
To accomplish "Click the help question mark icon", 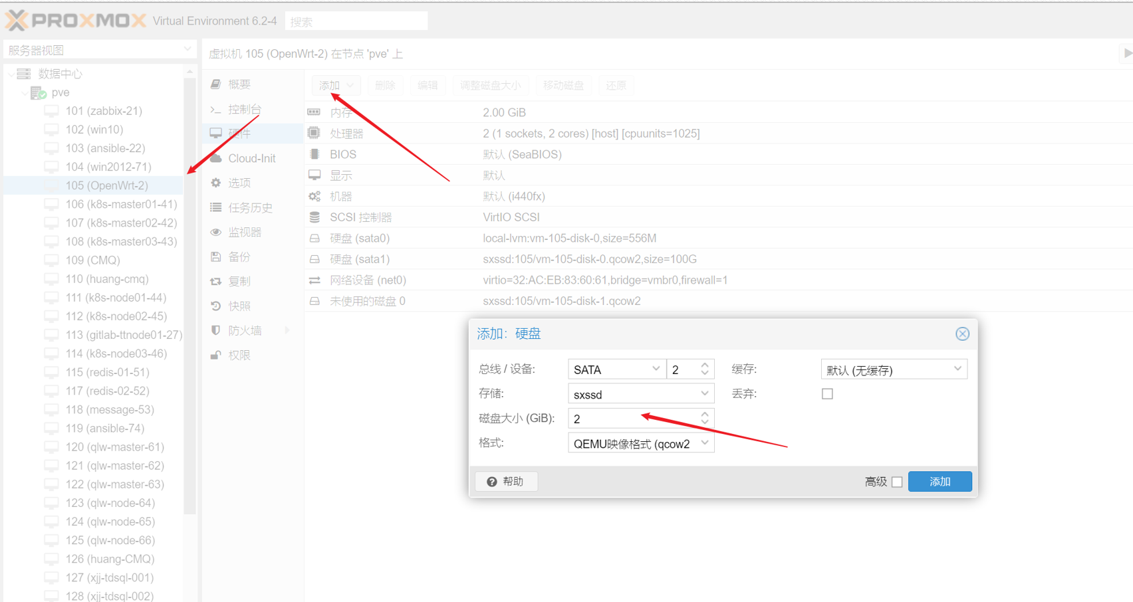I will 492,482.
